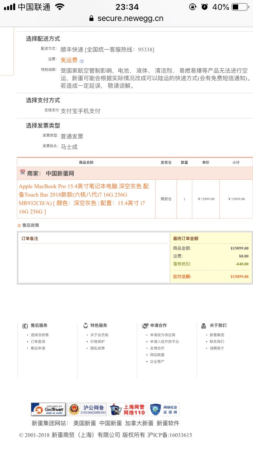Open 价格保护 link
253x451 pixels.
[97, 341]
